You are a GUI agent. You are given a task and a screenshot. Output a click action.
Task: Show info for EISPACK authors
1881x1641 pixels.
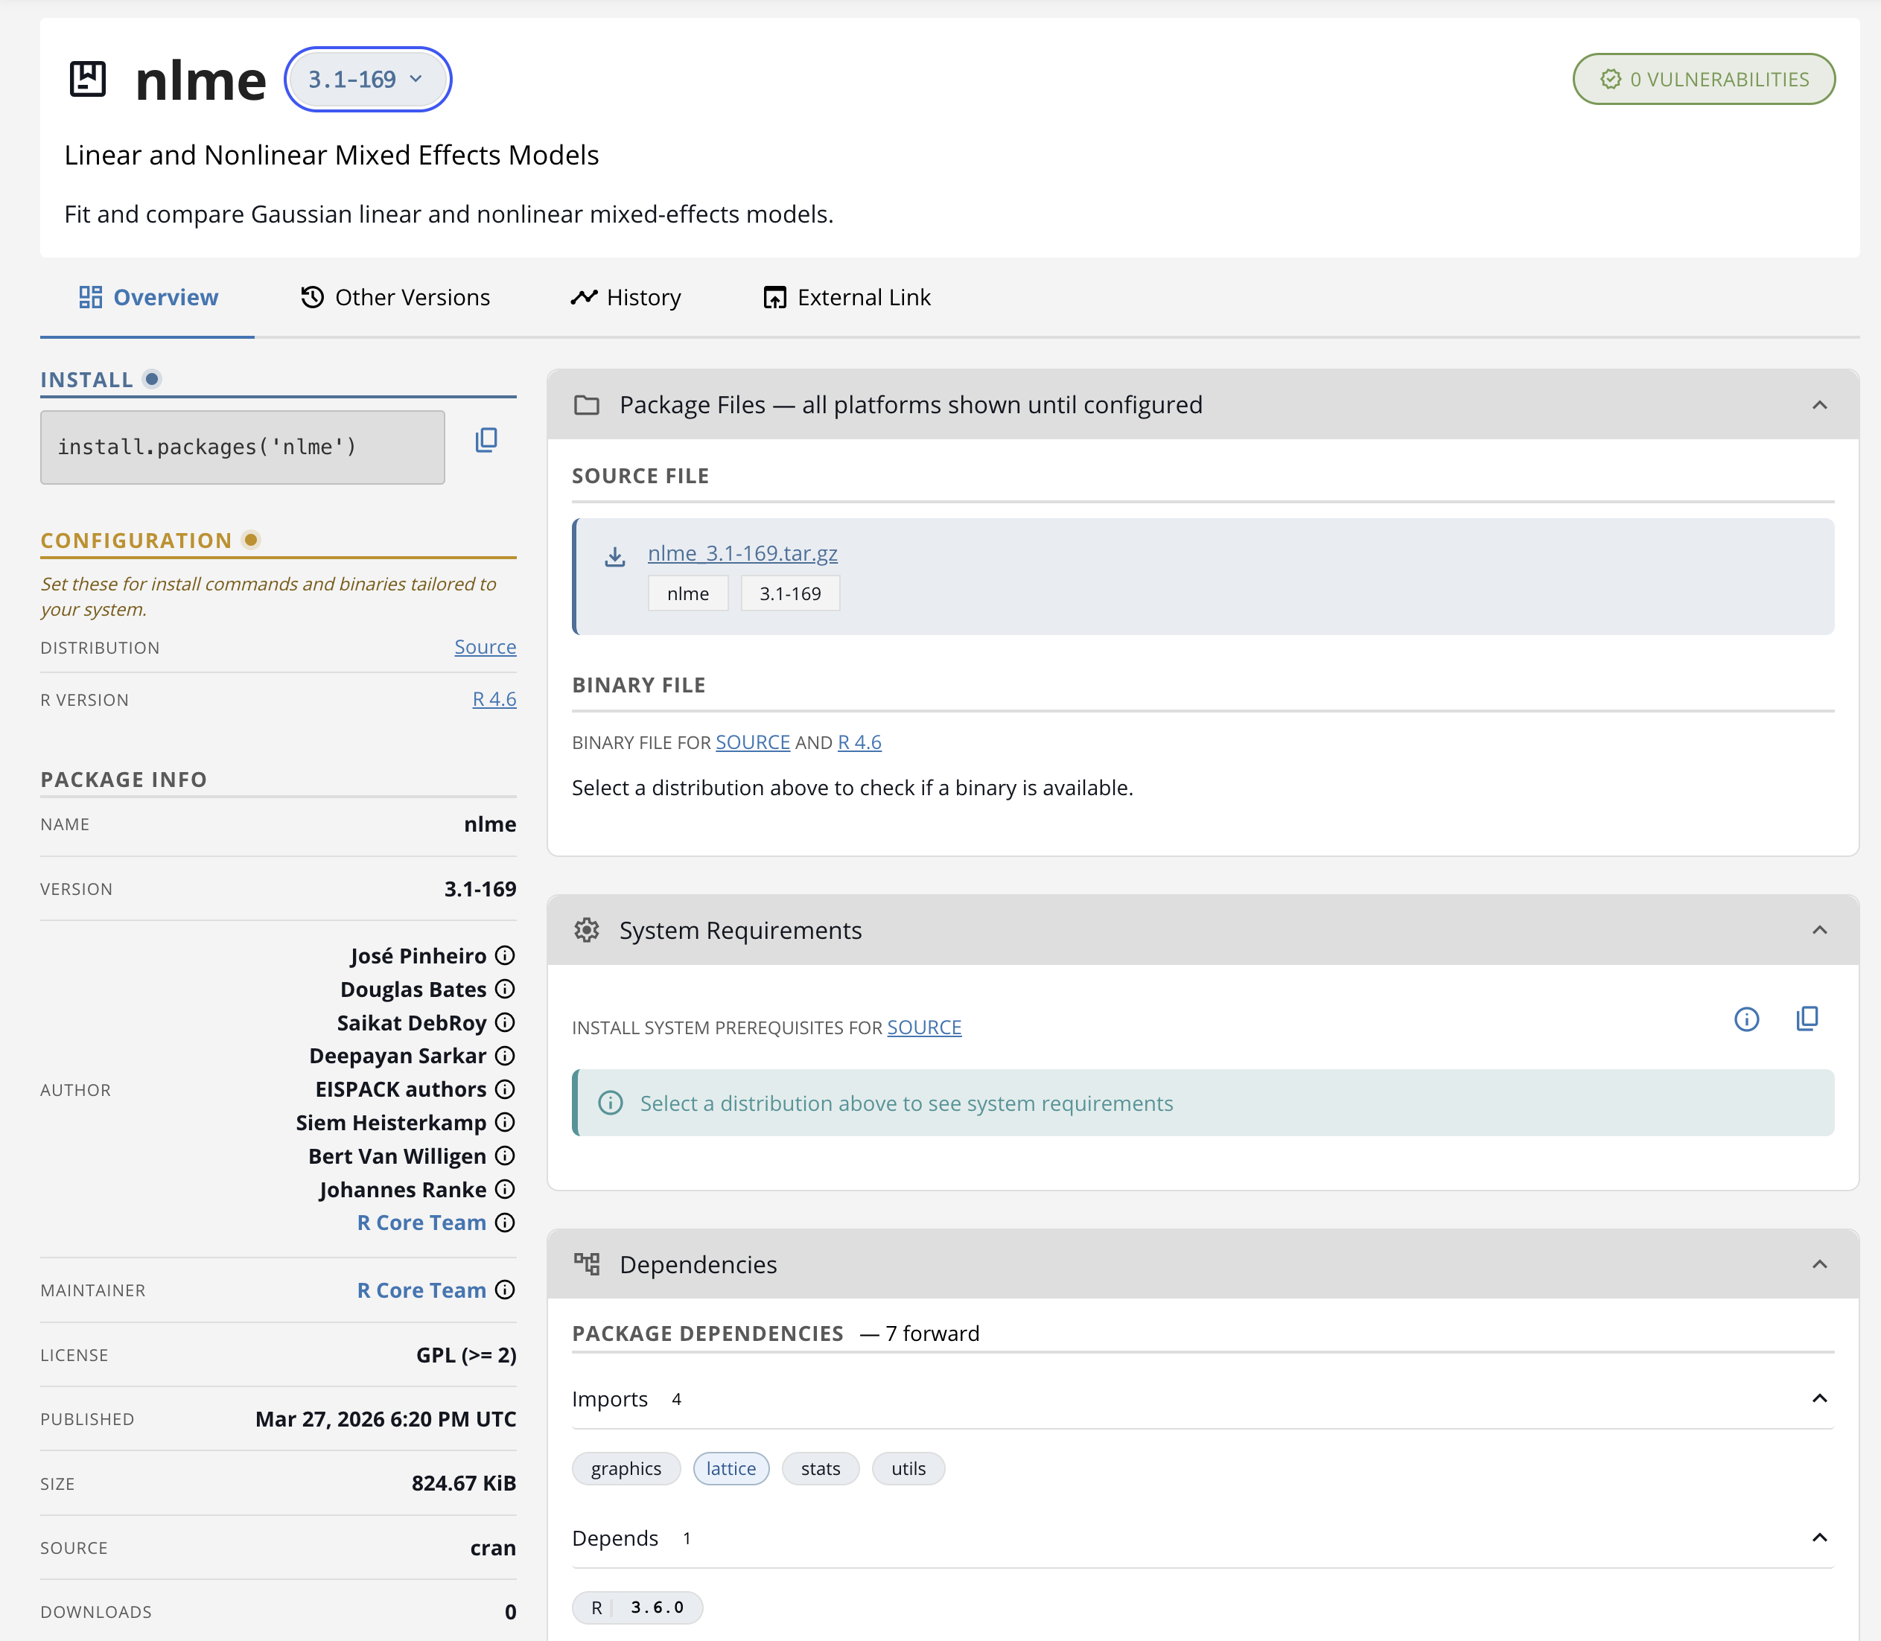[506, 1090]
